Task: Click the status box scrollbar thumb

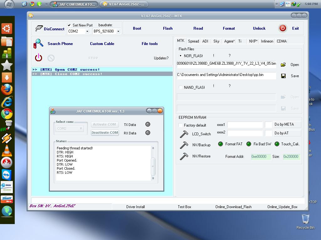Action: 153,167
